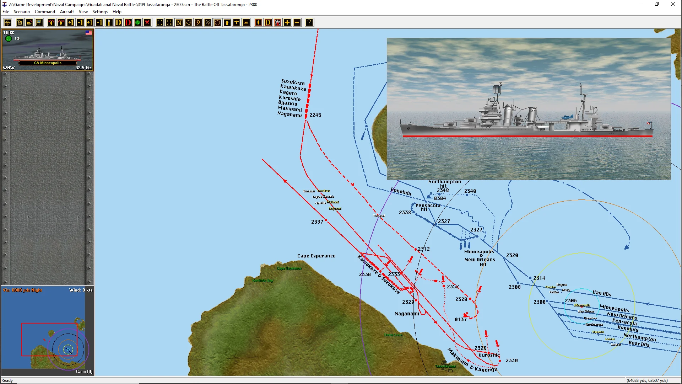Click the save floppy disk icon
The width and height of the screenshot is (682, 384).
(x=39, y=23)
